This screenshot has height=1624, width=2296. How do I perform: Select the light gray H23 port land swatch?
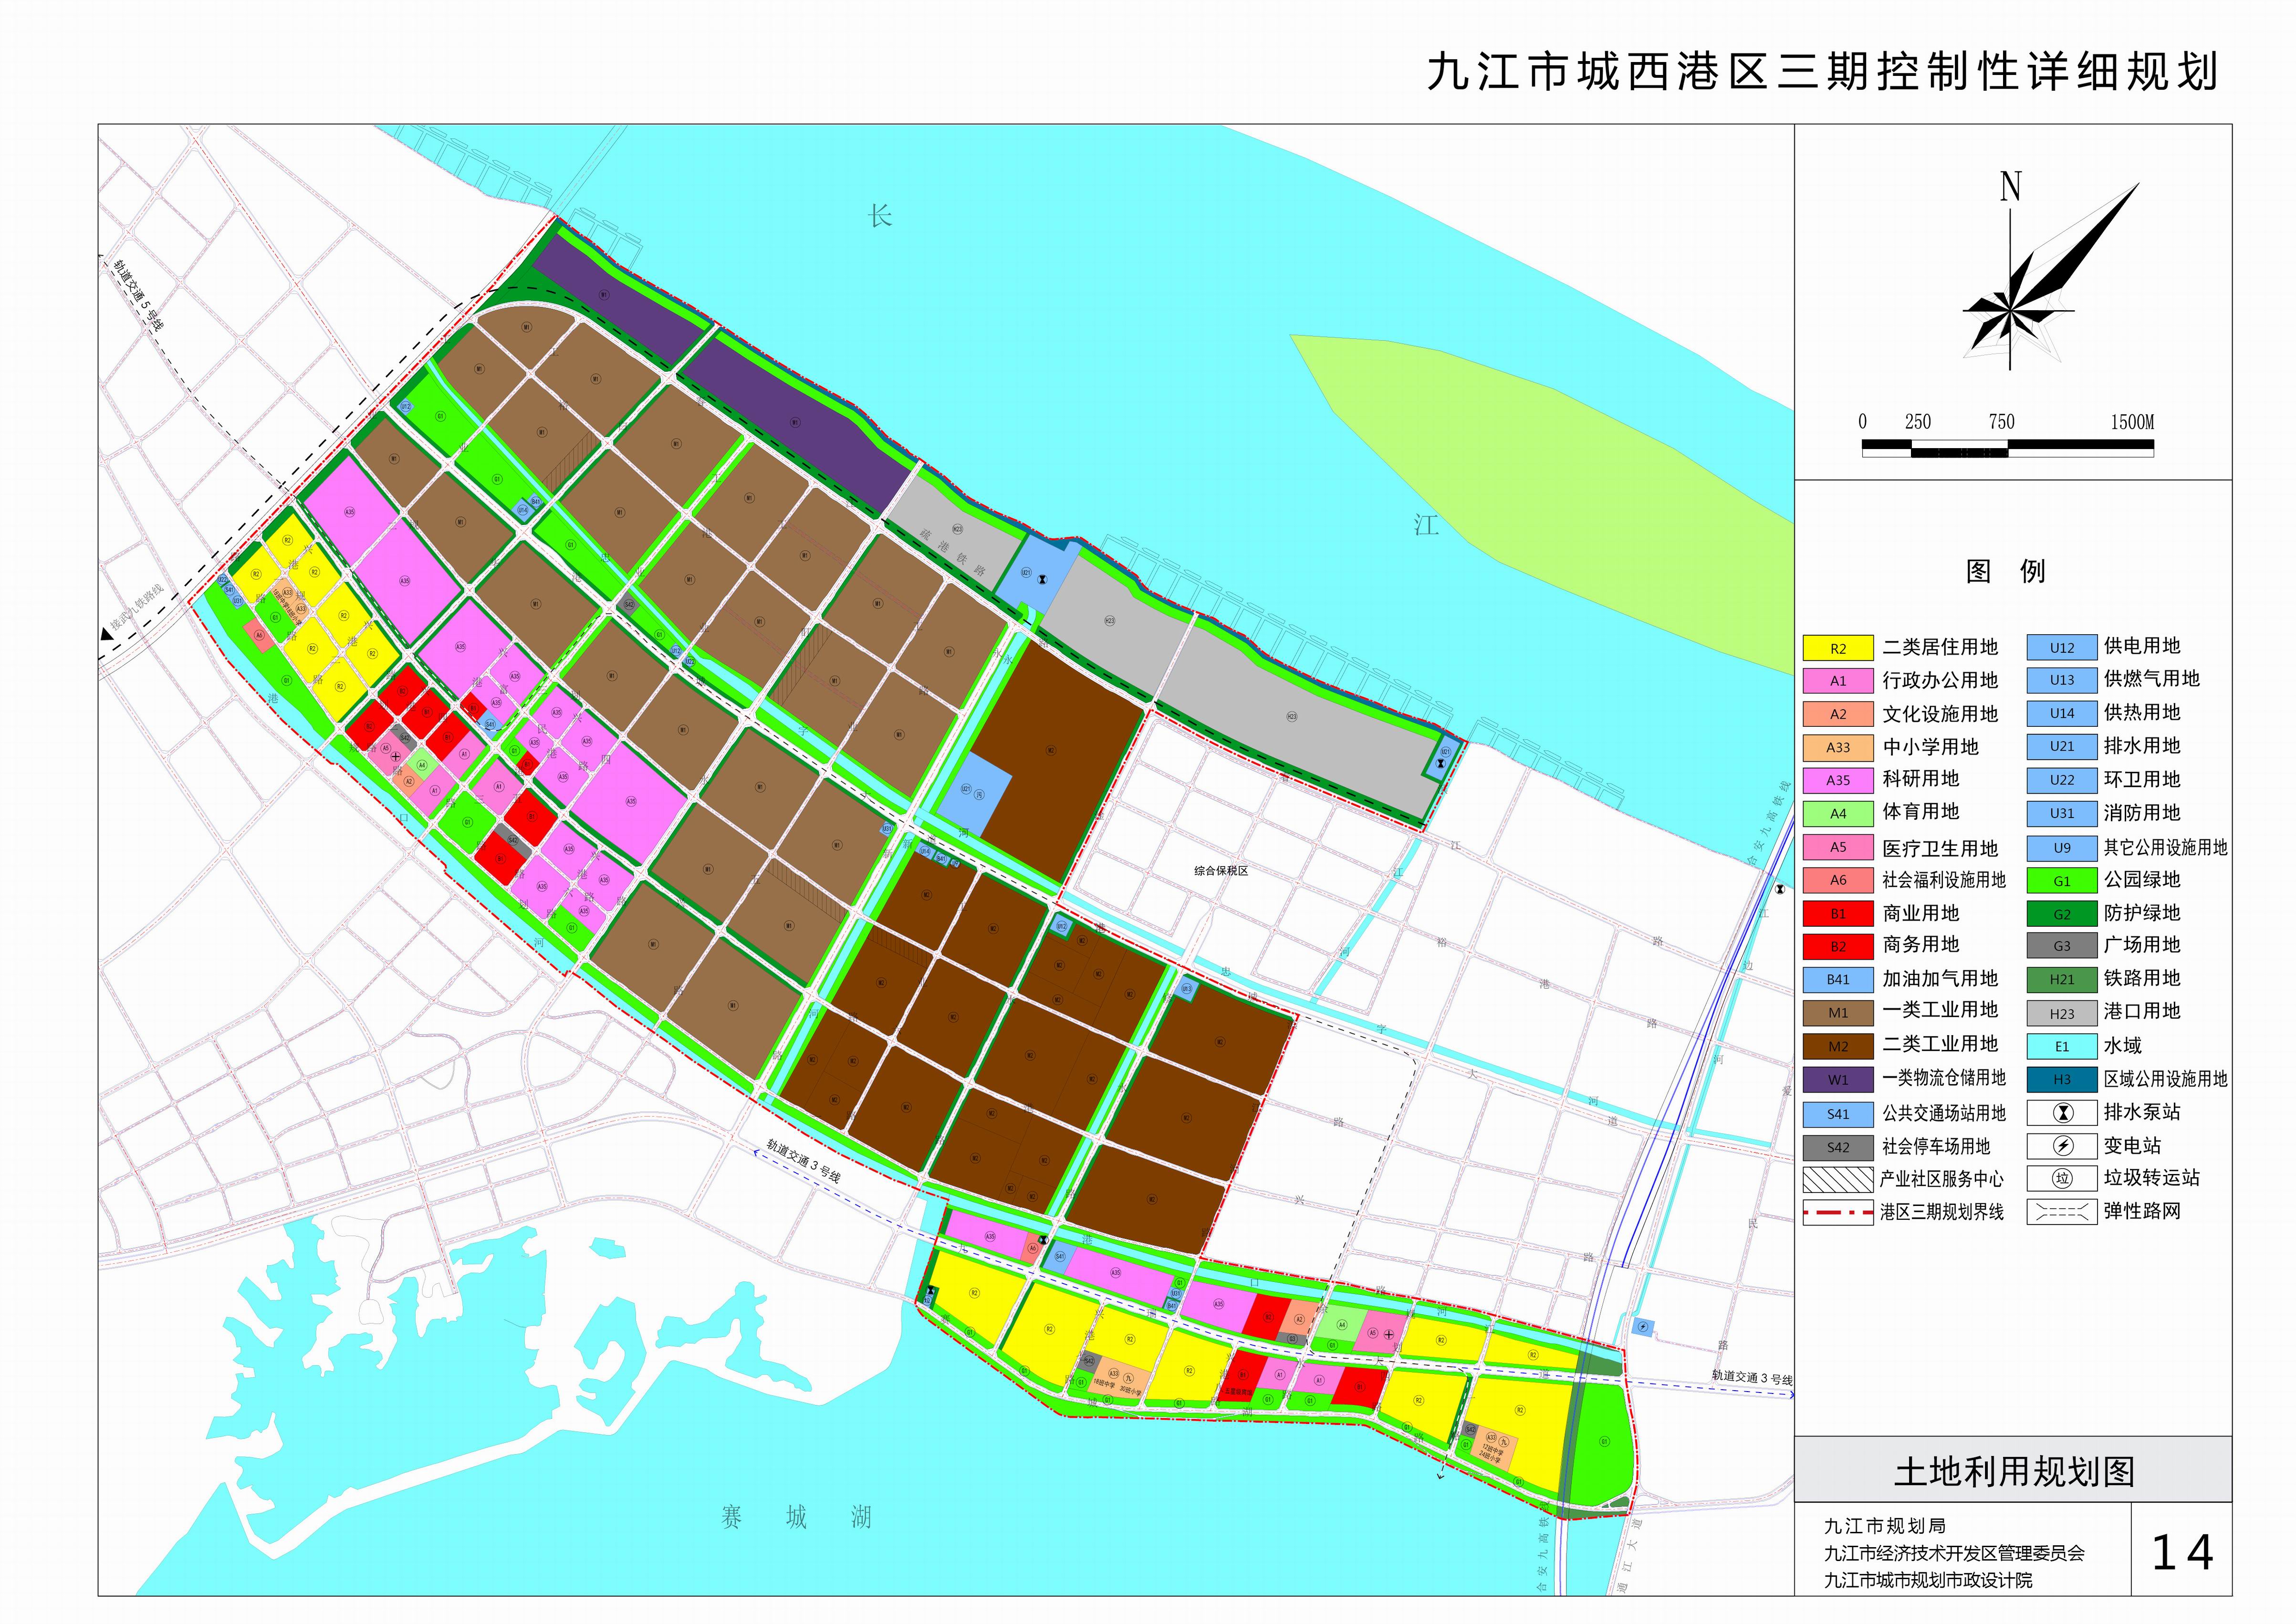tap(2062, 1013)
